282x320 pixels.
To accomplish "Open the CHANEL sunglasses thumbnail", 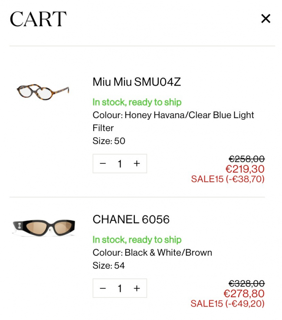I will click(x=43, y=227).
